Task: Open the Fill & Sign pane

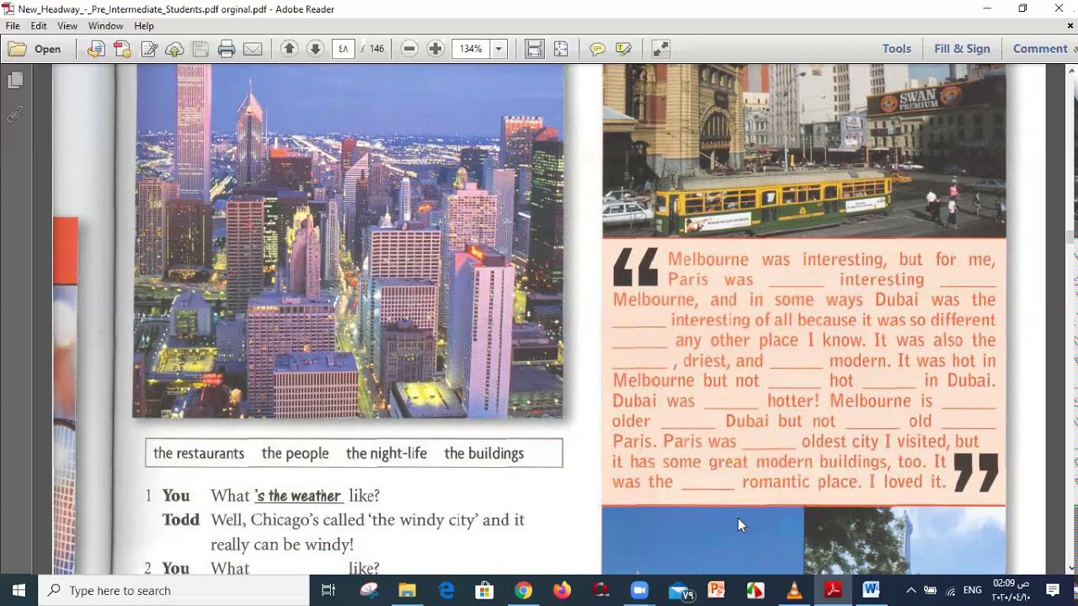Action: (962, 49)
